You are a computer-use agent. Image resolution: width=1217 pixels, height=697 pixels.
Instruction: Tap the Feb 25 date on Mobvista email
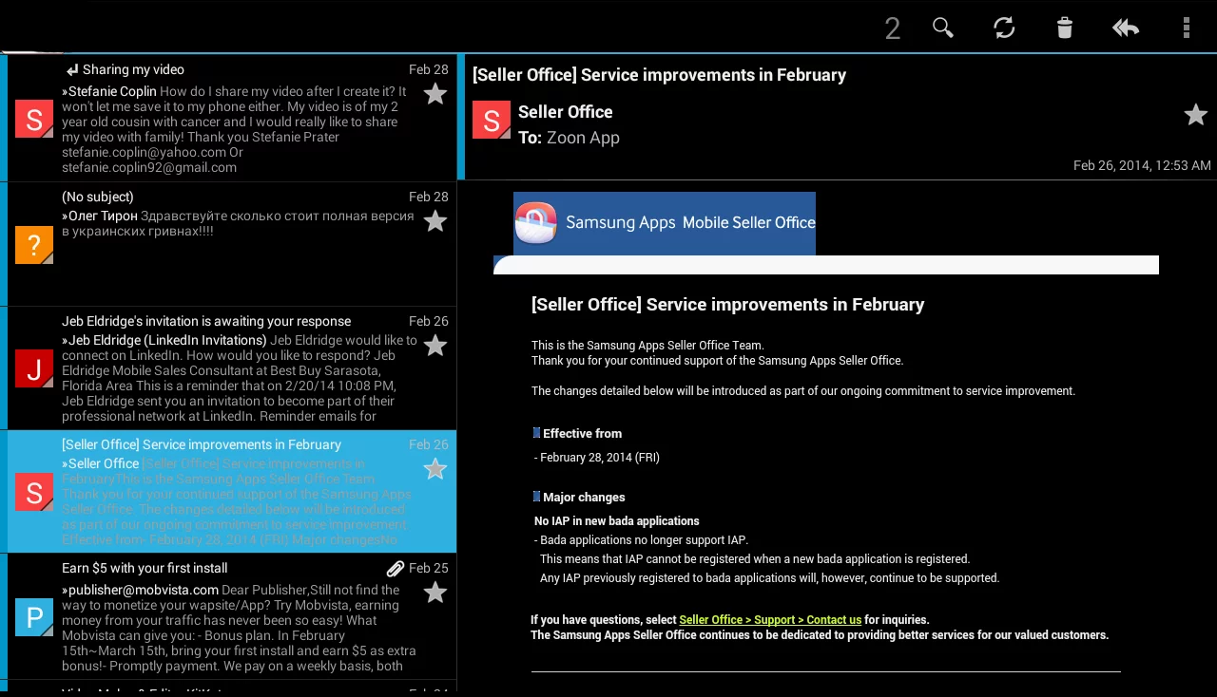click(x=429, y=568)
